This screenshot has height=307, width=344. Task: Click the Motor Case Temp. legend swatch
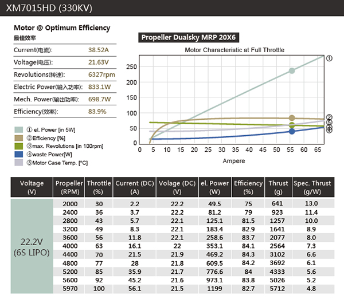tap(18, 162)
